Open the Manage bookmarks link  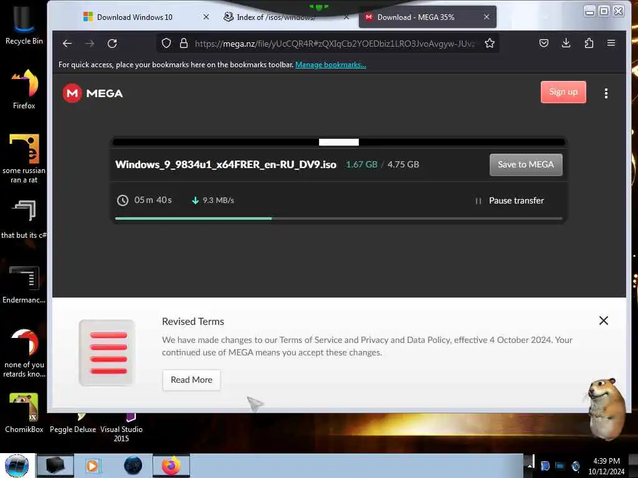pos(330,65)
